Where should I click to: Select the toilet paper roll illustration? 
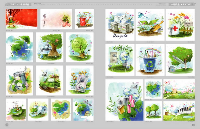[x=38, y=109]
